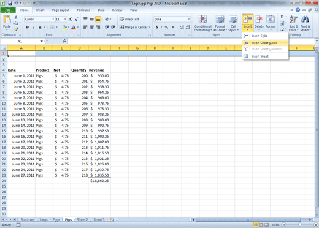Apply Percent Style
The height and width of the screenshot is (228, 319).
166,27
